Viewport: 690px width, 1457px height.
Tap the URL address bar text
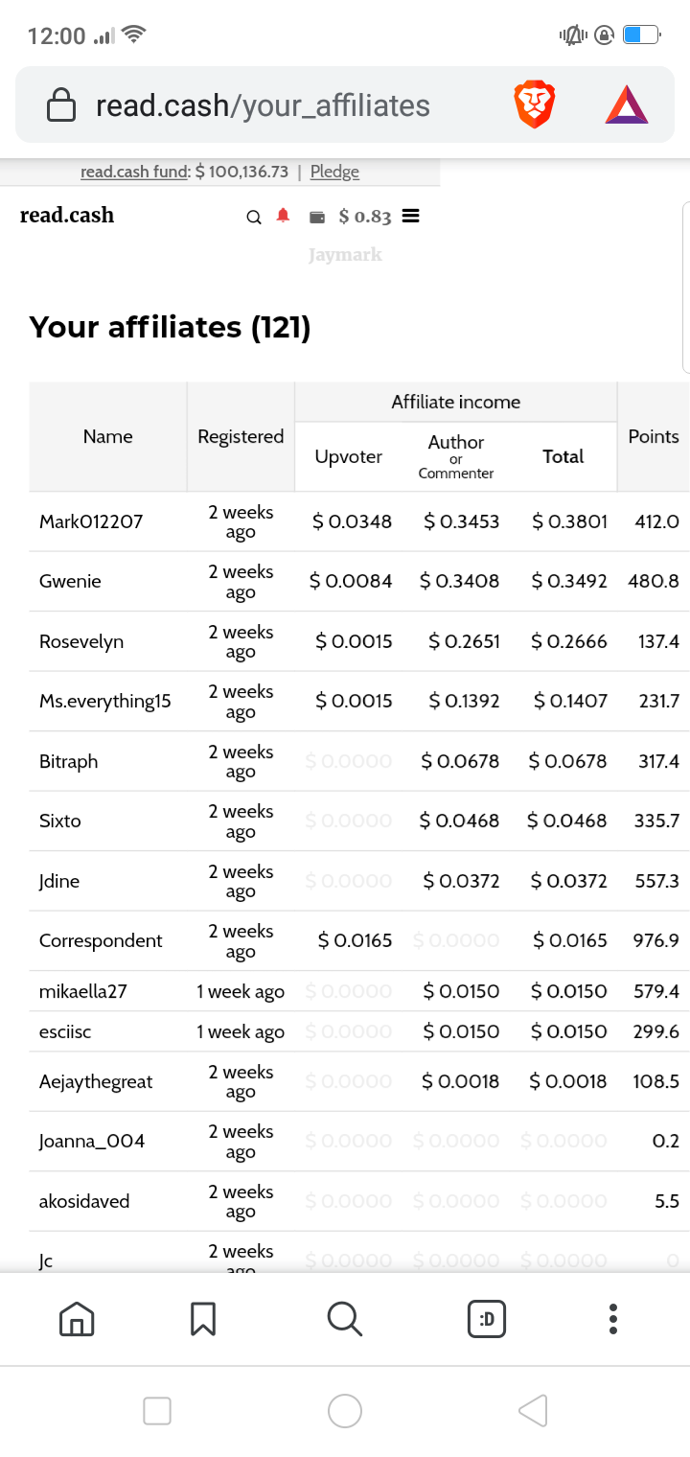click(x=263, y=105)
